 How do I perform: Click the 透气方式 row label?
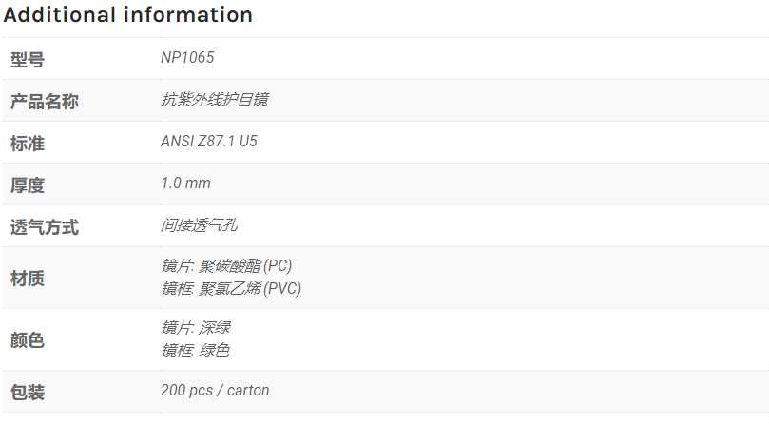click(x=45, y=227)
